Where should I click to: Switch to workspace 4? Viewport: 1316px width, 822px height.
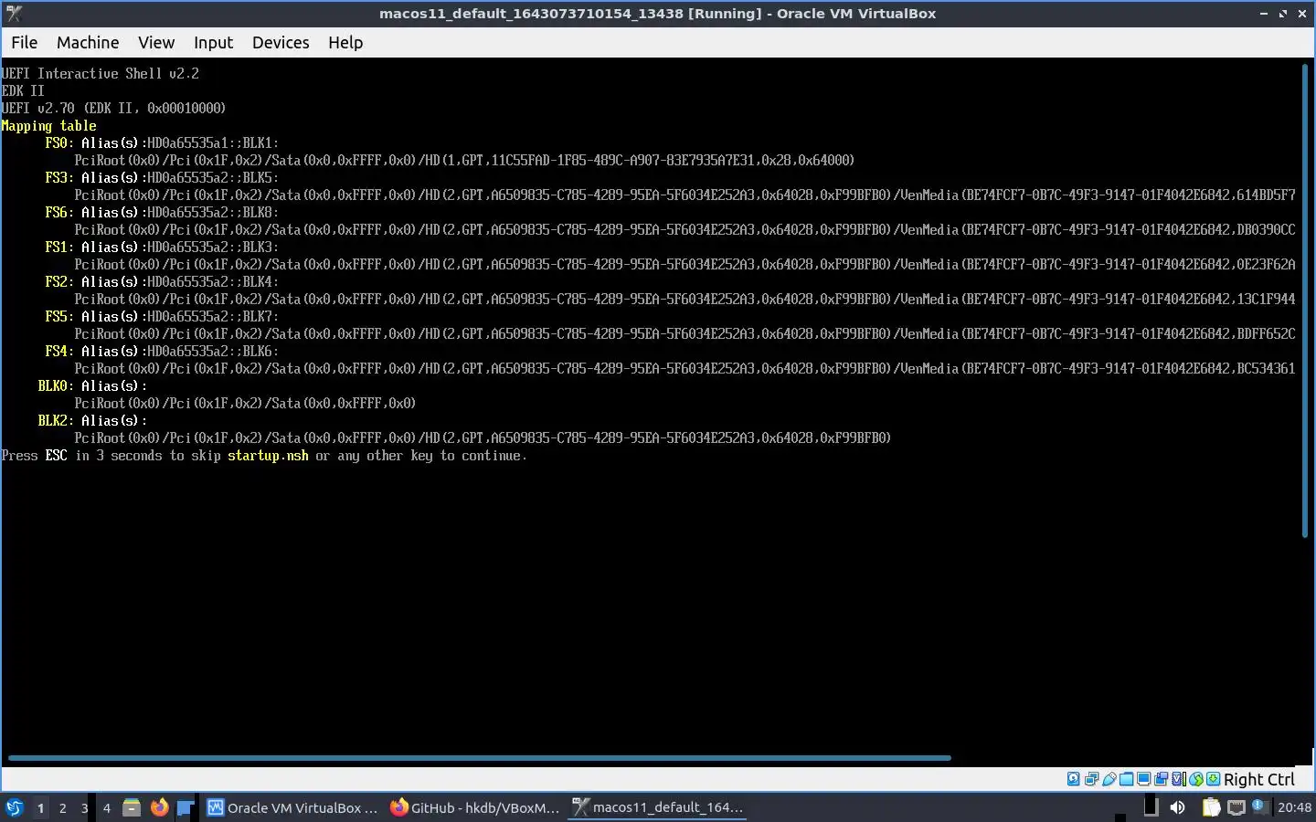click(106, 807)
